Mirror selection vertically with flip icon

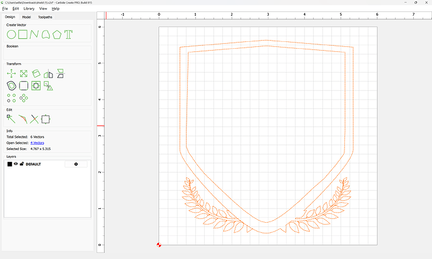pyautogui.click(x=60, y=73)
